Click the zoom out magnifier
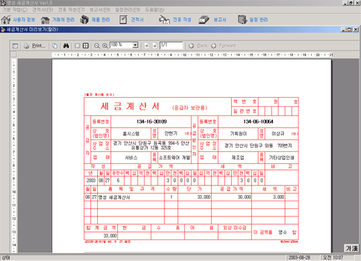361x261 pixels. point(97,46)
